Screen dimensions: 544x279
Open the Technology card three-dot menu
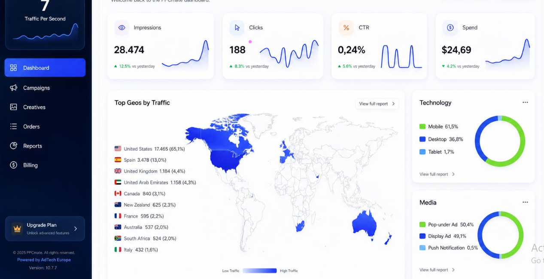click(x=525, y=102)
